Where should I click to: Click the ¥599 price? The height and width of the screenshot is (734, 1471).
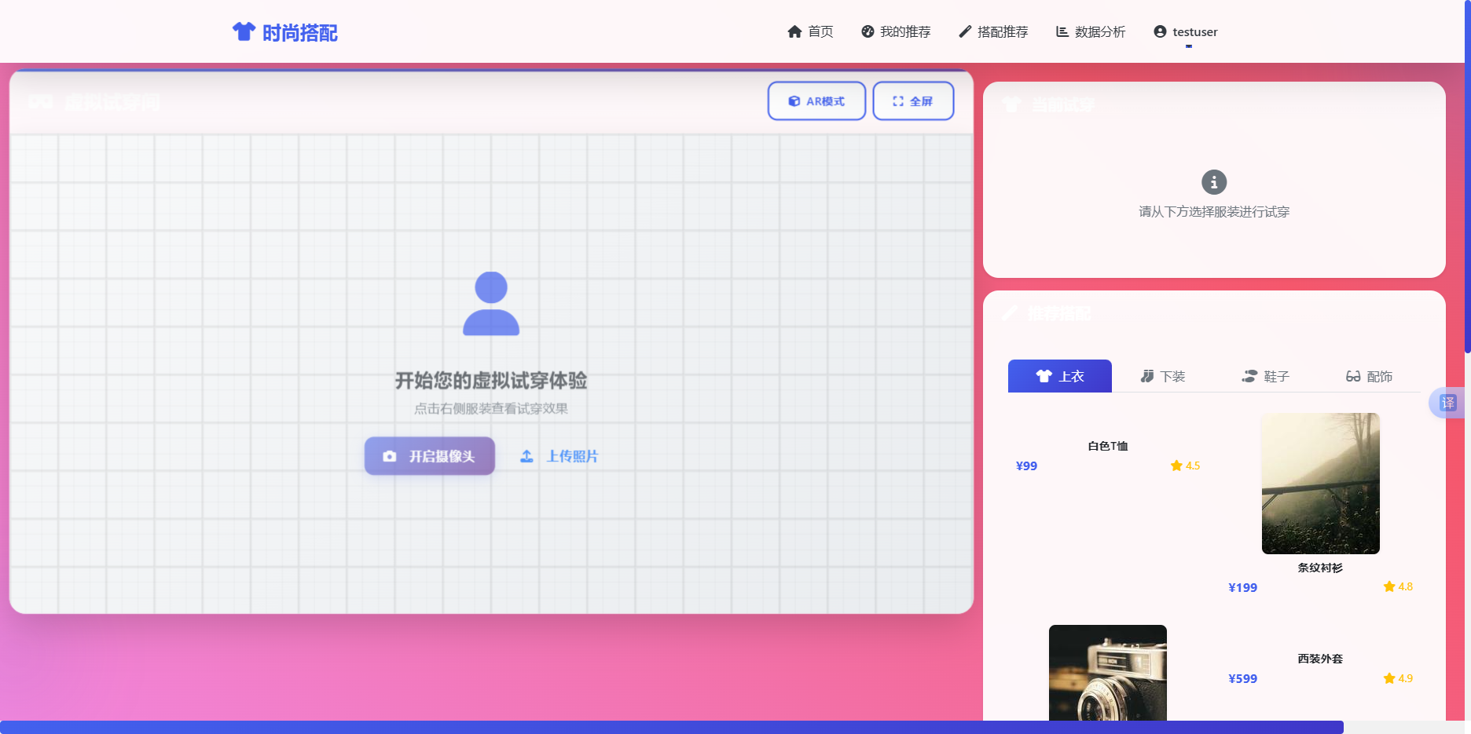point(1242,678)
